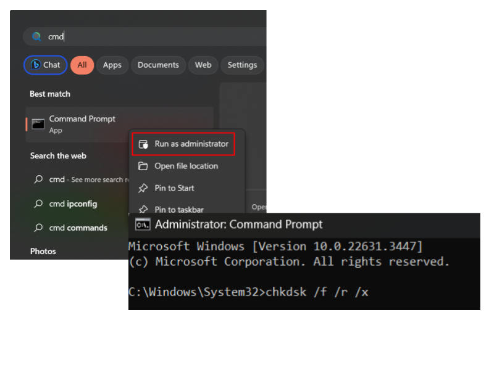Click the Best match heading
Screen dimensions: 494x370
tap(50, 94)
